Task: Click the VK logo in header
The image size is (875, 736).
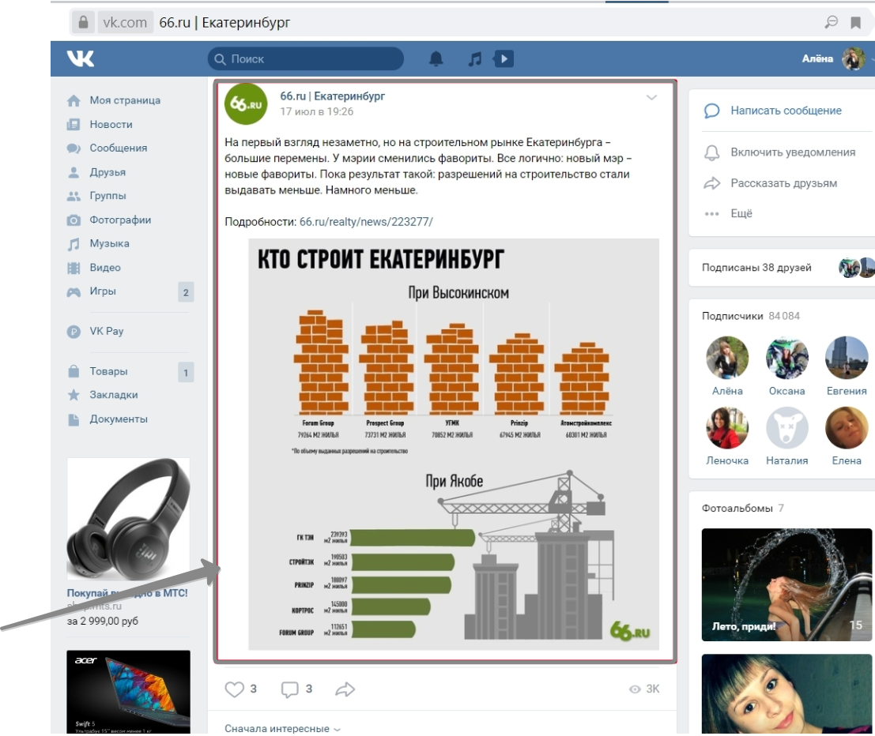Action: (x=81, y=58)
